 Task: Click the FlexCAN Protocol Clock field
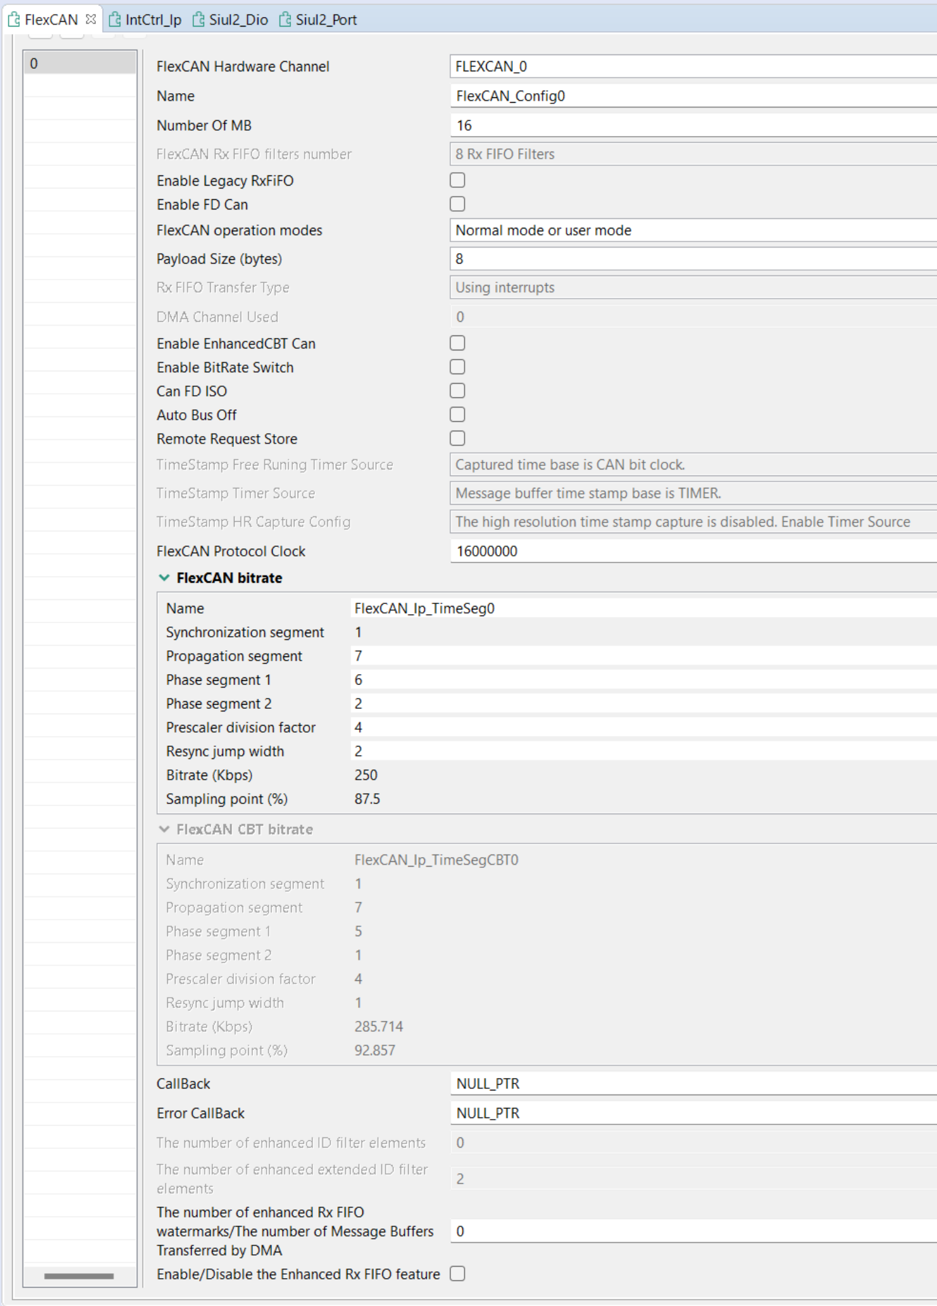pos(693,551)
